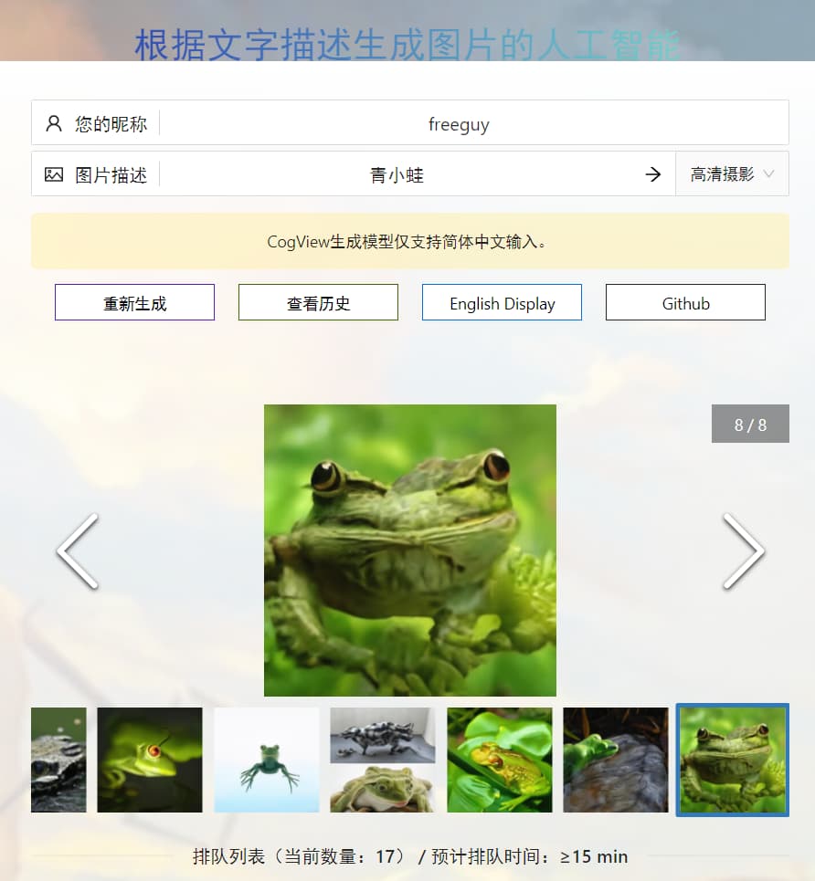Advance to next image with right chevron

click(x=743, y=551)
